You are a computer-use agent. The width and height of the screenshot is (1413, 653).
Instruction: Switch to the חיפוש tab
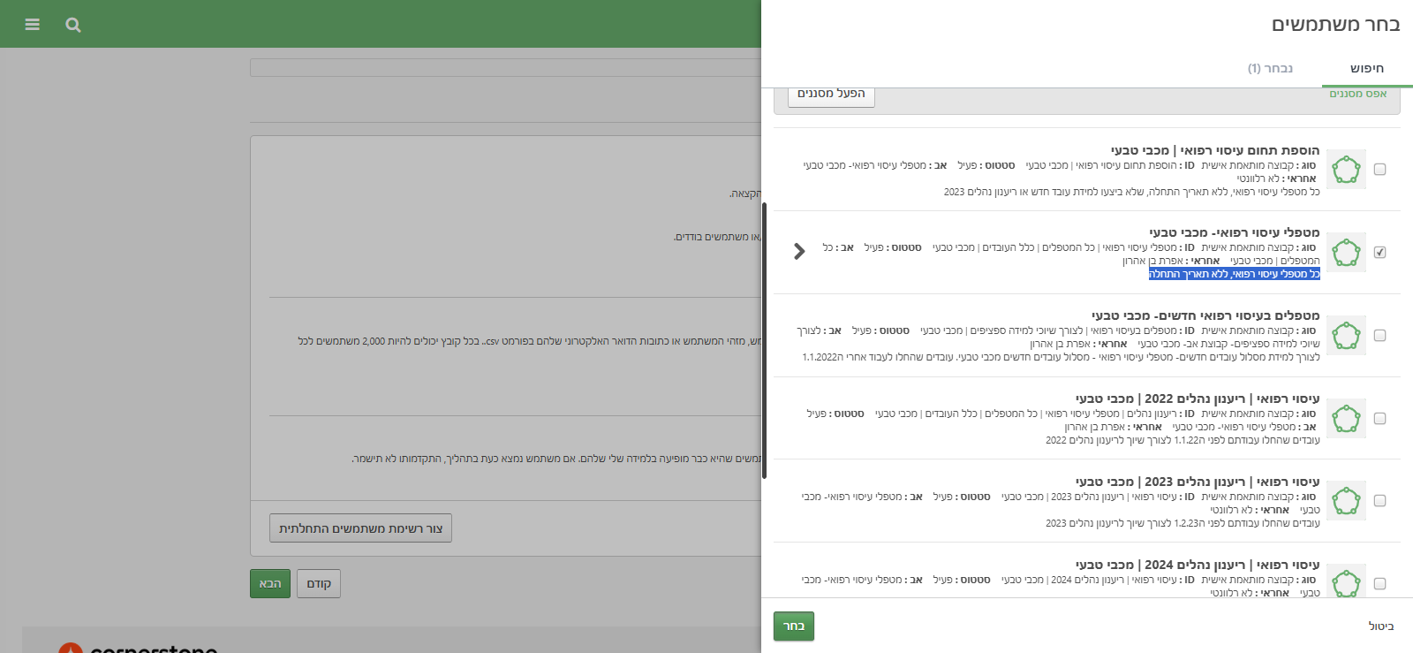[x=1366, y=69]
